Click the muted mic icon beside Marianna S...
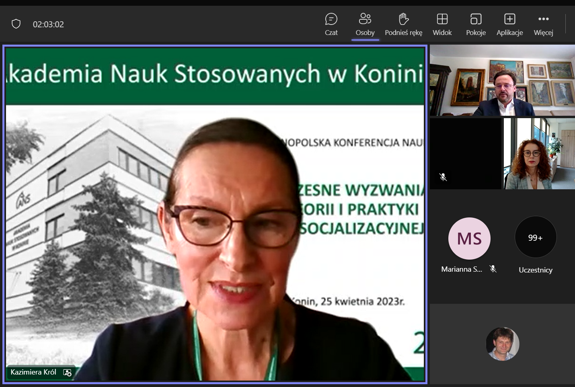 tap(493, 269)
